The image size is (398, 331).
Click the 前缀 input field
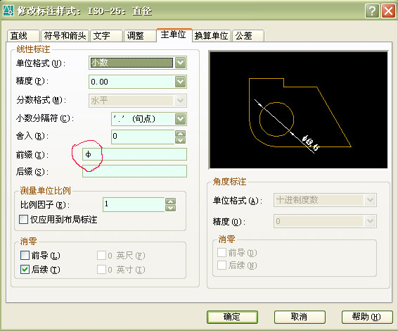click(x=134, y=154)
